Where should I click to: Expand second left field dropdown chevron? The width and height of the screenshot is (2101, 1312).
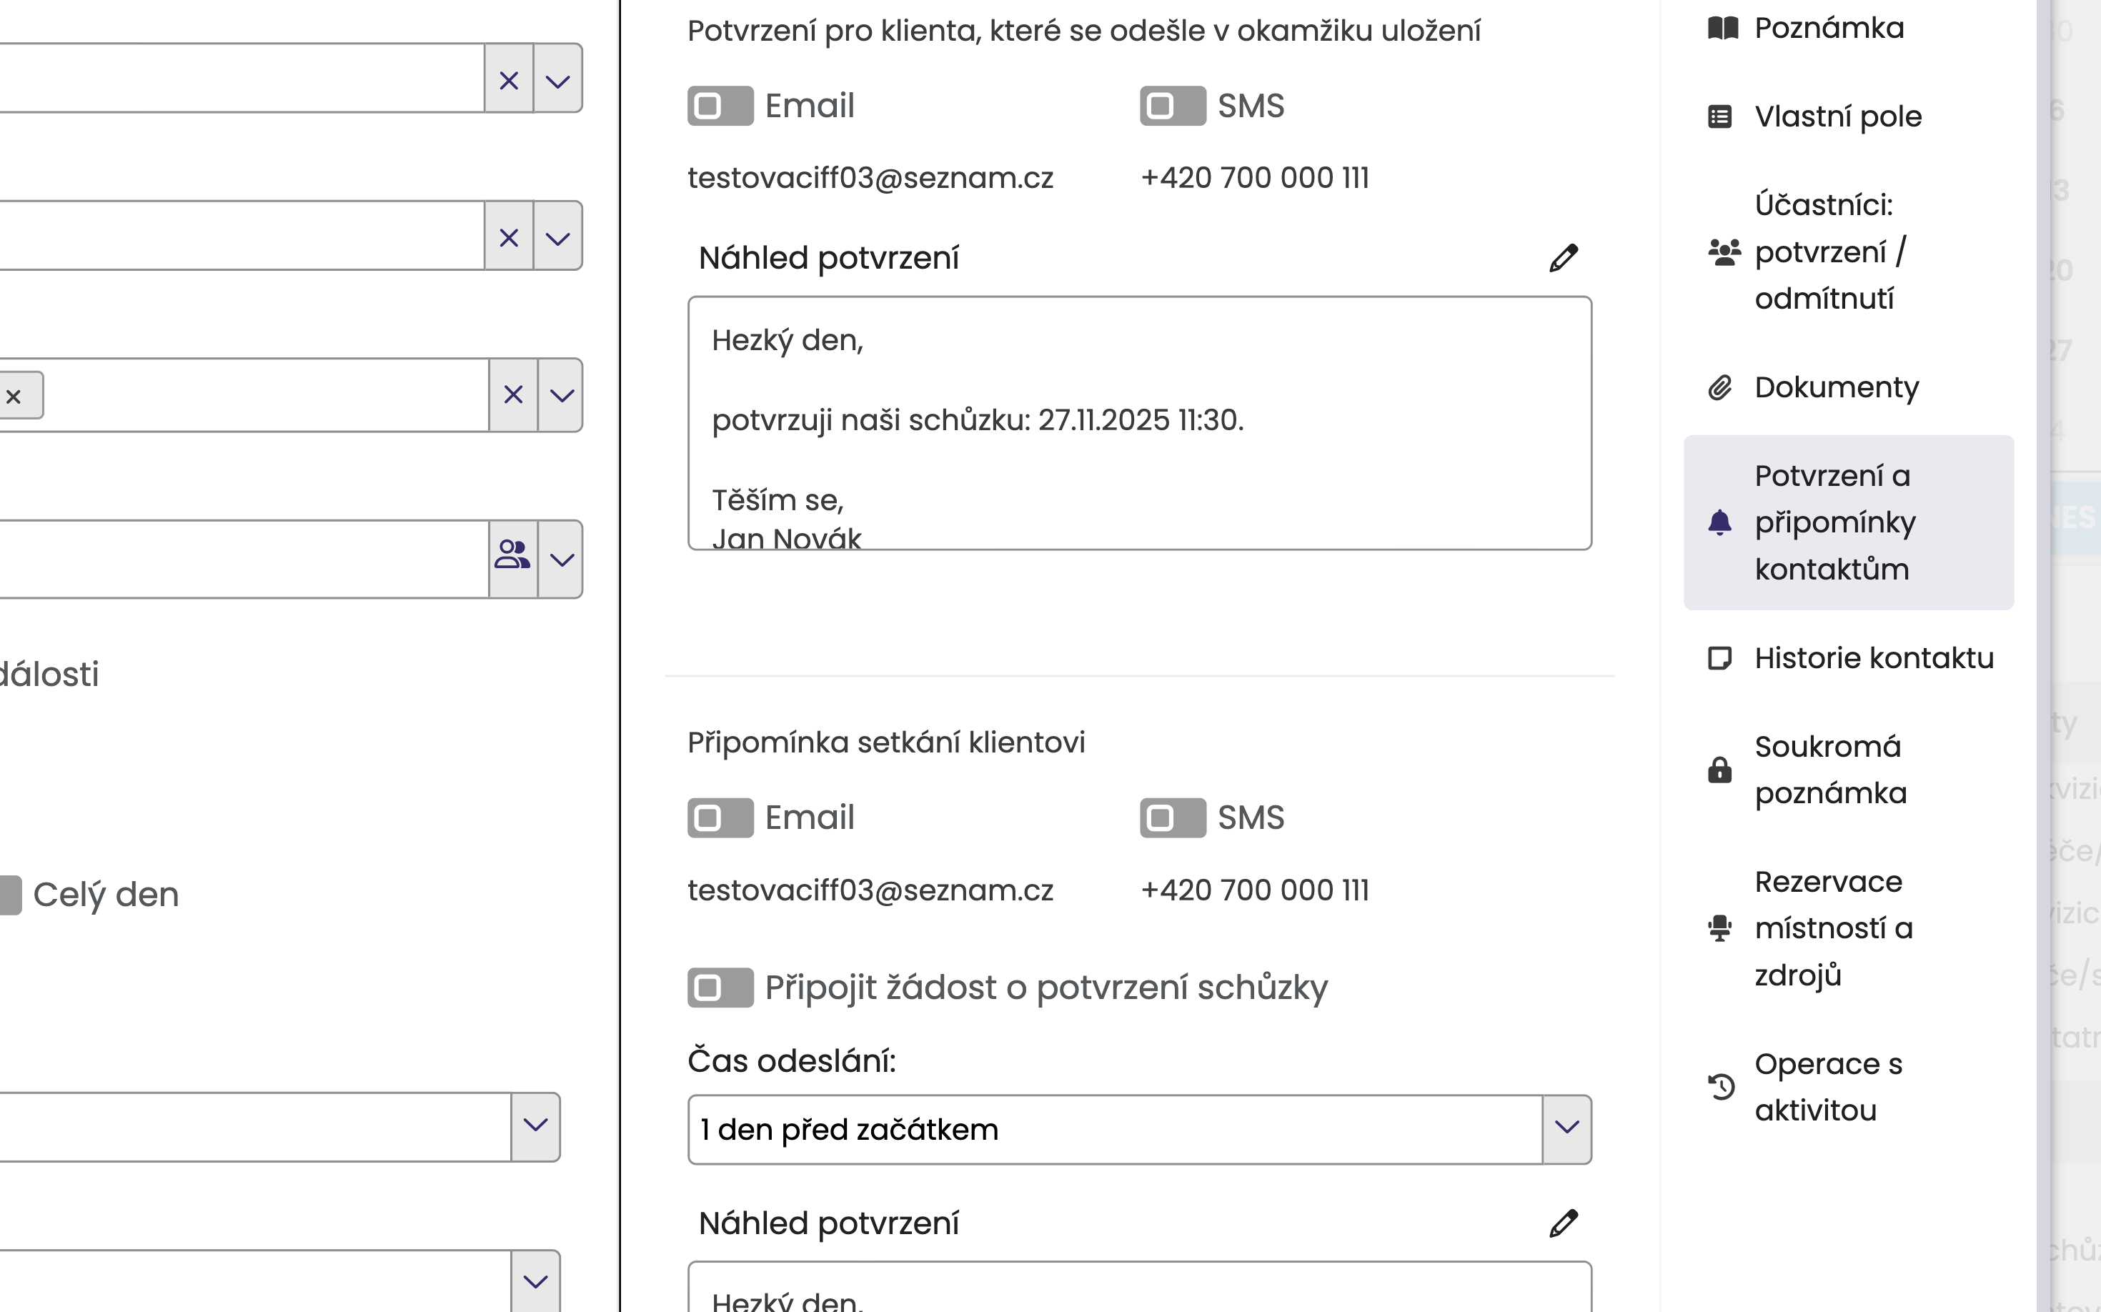tap(557, 237)
